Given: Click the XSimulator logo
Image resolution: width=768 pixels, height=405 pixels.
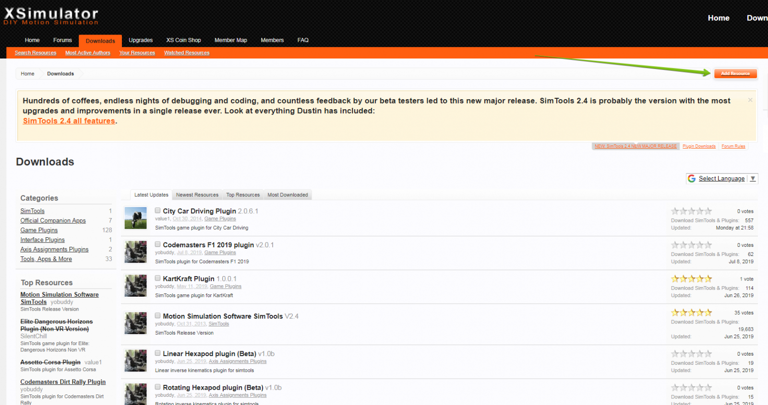Looking at the screenshot, I should pos(51,16).
